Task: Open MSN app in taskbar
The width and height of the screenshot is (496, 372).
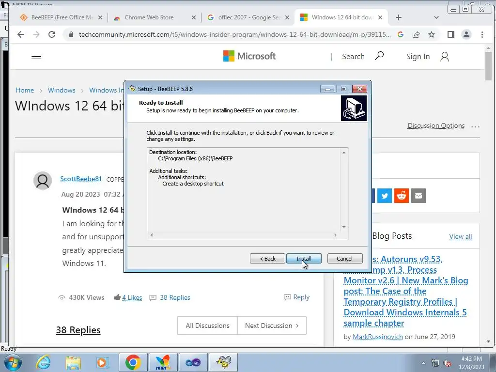Action: click(163, 362)
